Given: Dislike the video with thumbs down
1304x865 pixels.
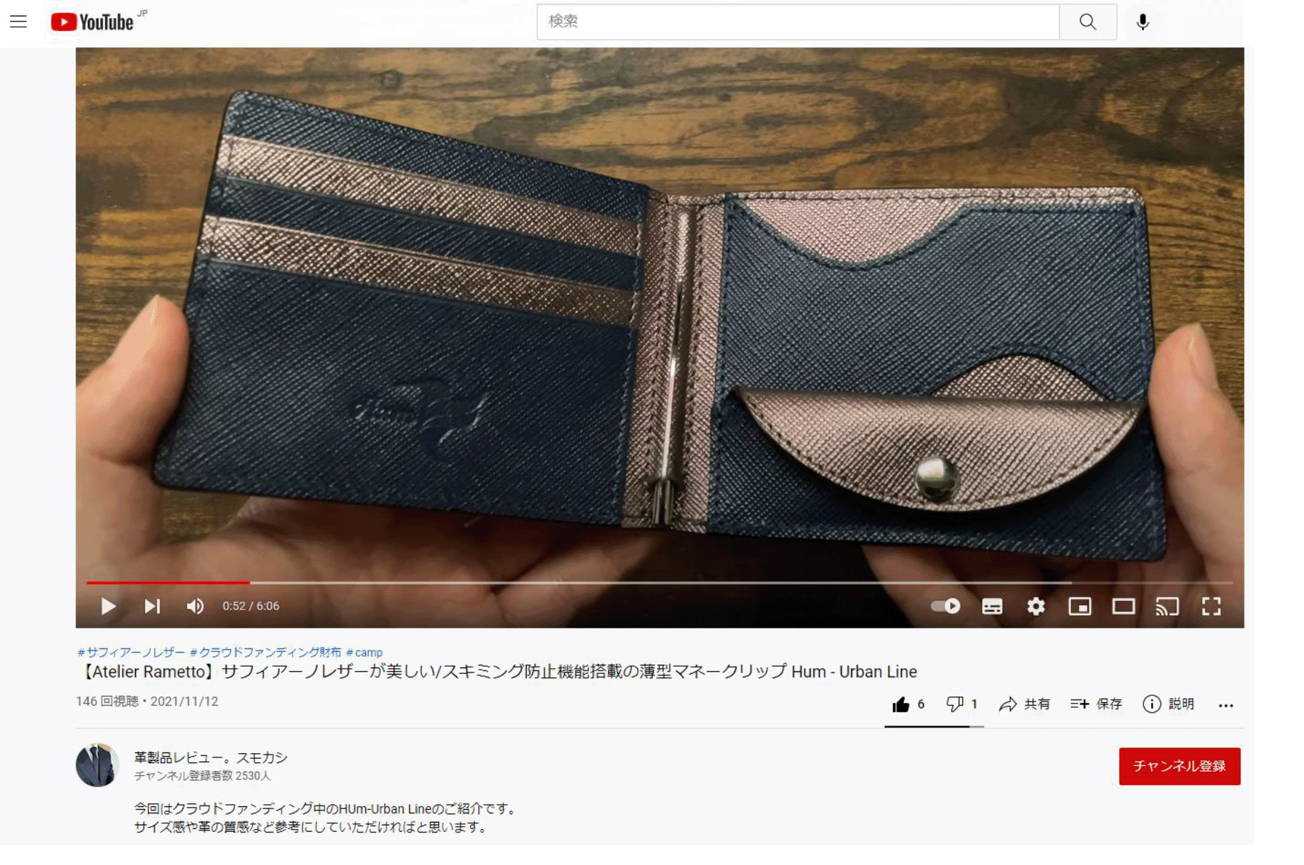Looking at the screenshot, I should 955,704.
